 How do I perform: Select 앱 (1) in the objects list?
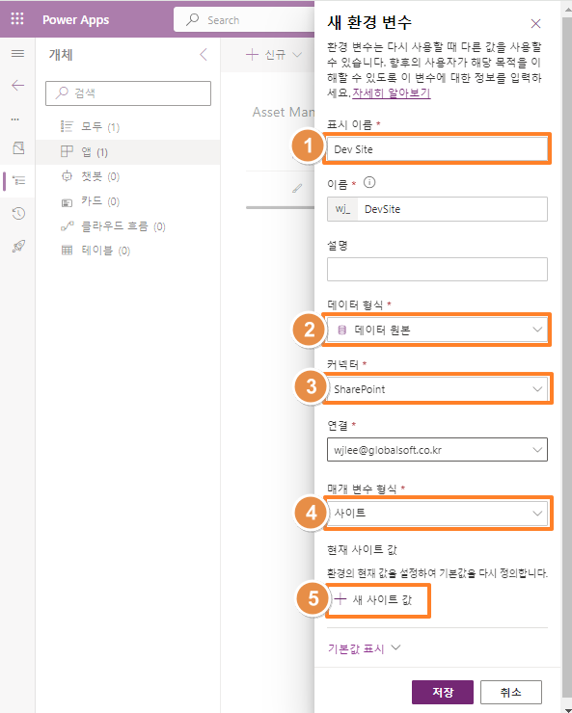click(127, 151)
